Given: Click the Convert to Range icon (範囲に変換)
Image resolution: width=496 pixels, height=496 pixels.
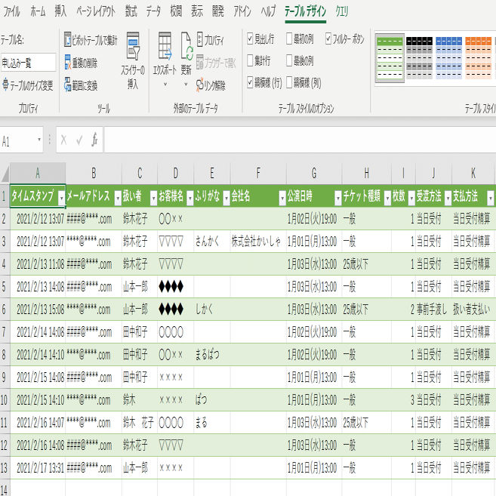Looking at the screenshot, I should (x=68, y=85).
